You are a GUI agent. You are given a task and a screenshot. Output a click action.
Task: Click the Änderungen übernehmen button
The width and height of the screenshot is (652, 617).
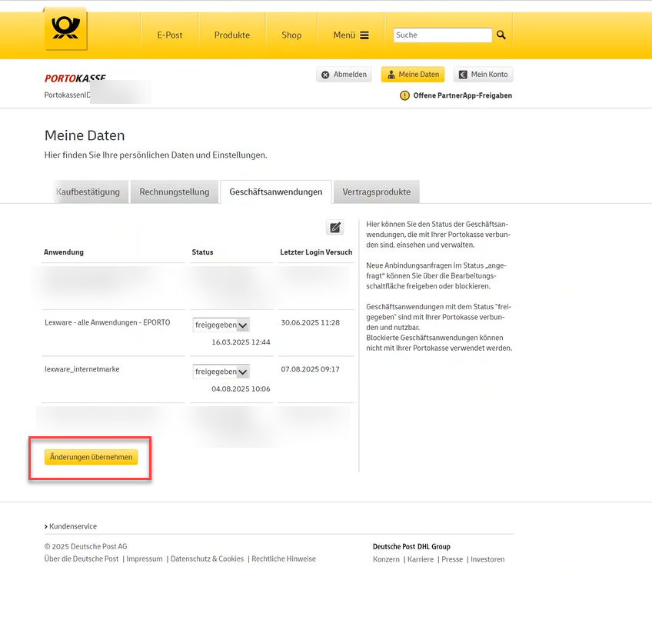point(91,457)
